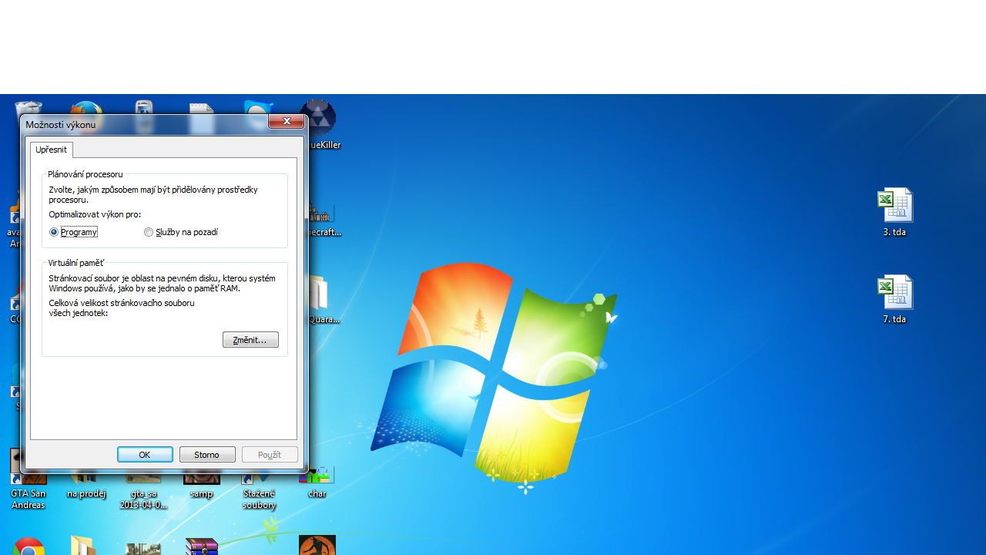Image resolution: width=986 pixels, height=555 pixels.
Task: Select the samp desktop icon
Action: (x=202, y=486)
